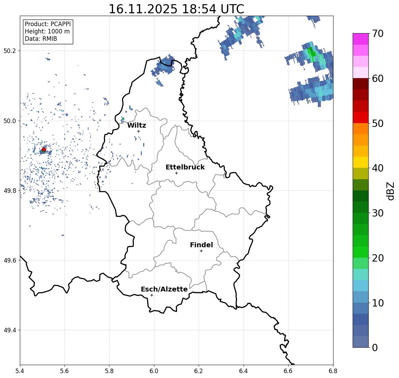The width and height of the screenshot is (399, 378).
Task: Click the 6.2 longitude axis label
Action: click(199, 371)
